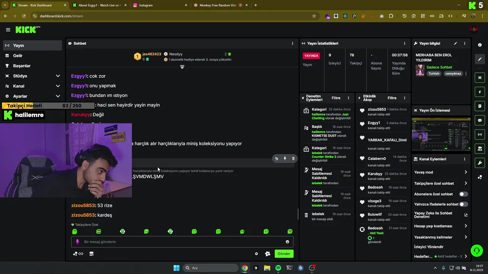
Task: Expand the Stüdyo sidebar section
Action: 32,76
